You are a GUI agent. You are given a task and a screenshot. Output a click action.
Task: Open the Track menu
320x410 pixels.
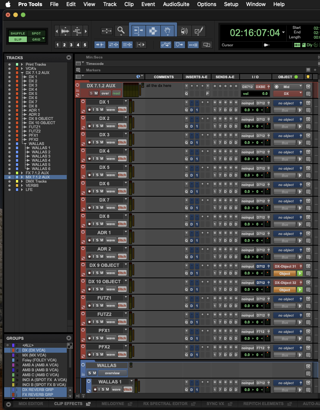click(x=110, y=4)
